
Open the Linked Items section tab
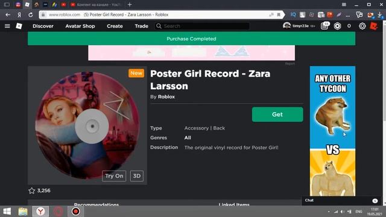coord(234,204)
